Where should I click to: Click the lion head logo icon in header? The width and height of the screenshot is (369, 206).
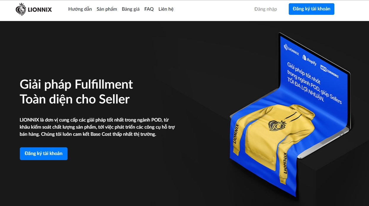click(20, 9)
